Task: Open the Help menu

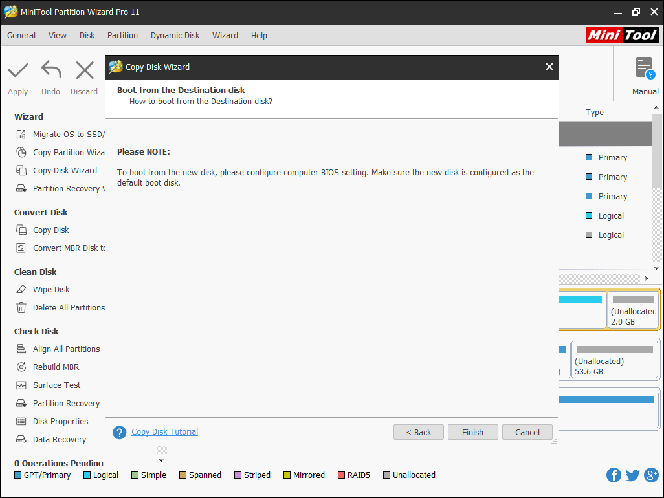Action: [x=259, y=36]
